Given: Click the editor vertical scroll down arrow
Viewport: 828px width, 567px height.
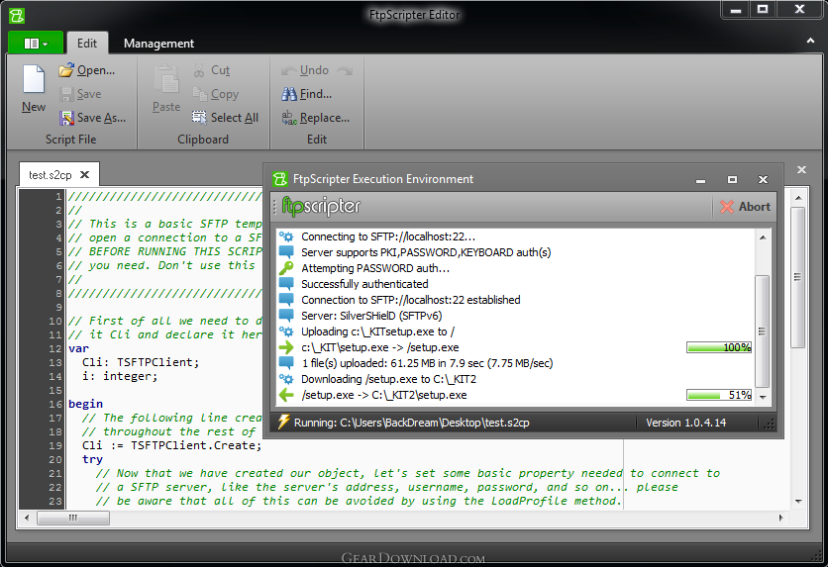Looking at the screenshot, I should pyautogui.click(x=798, y=501).
